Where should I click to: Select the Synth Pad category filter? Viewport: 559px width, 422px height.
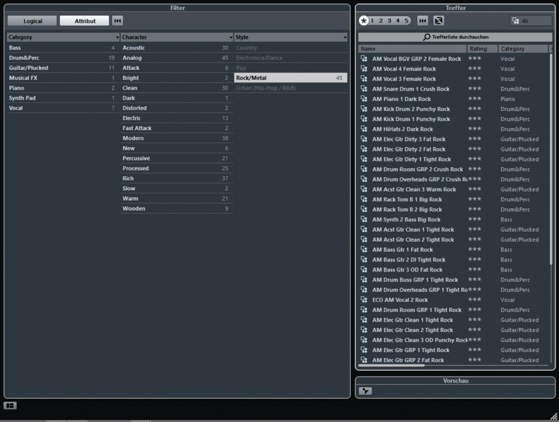coord(63,98)
